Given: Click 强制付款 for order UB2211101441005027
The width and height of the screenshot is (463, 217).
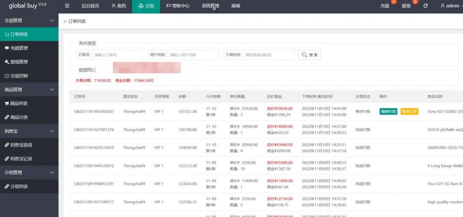Looking at the screenshot, I should pos(388,111).
